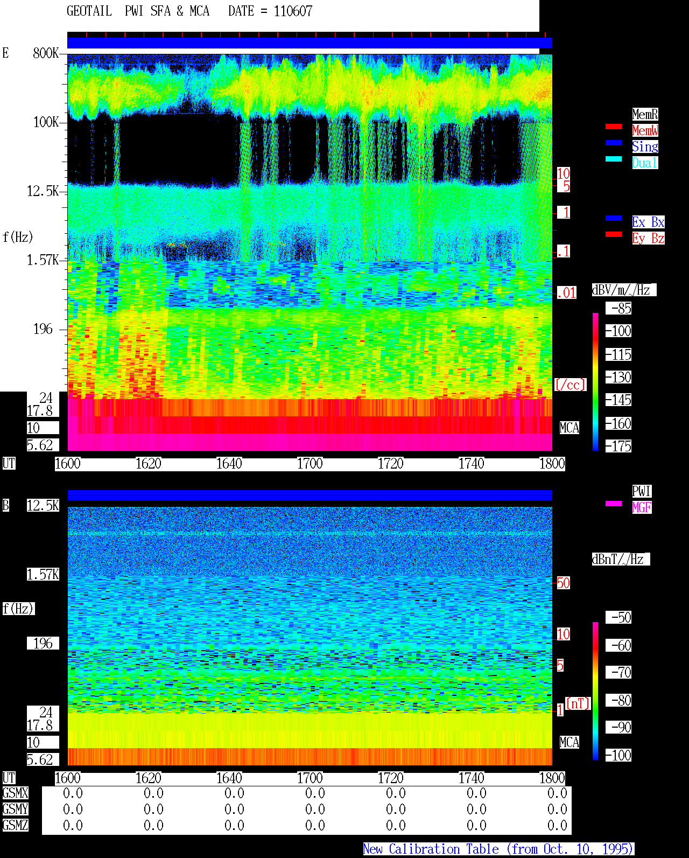Select the MemR legend label
This screenshot has height=858, width=689.
pyautogui.click(x=645, y=114)
